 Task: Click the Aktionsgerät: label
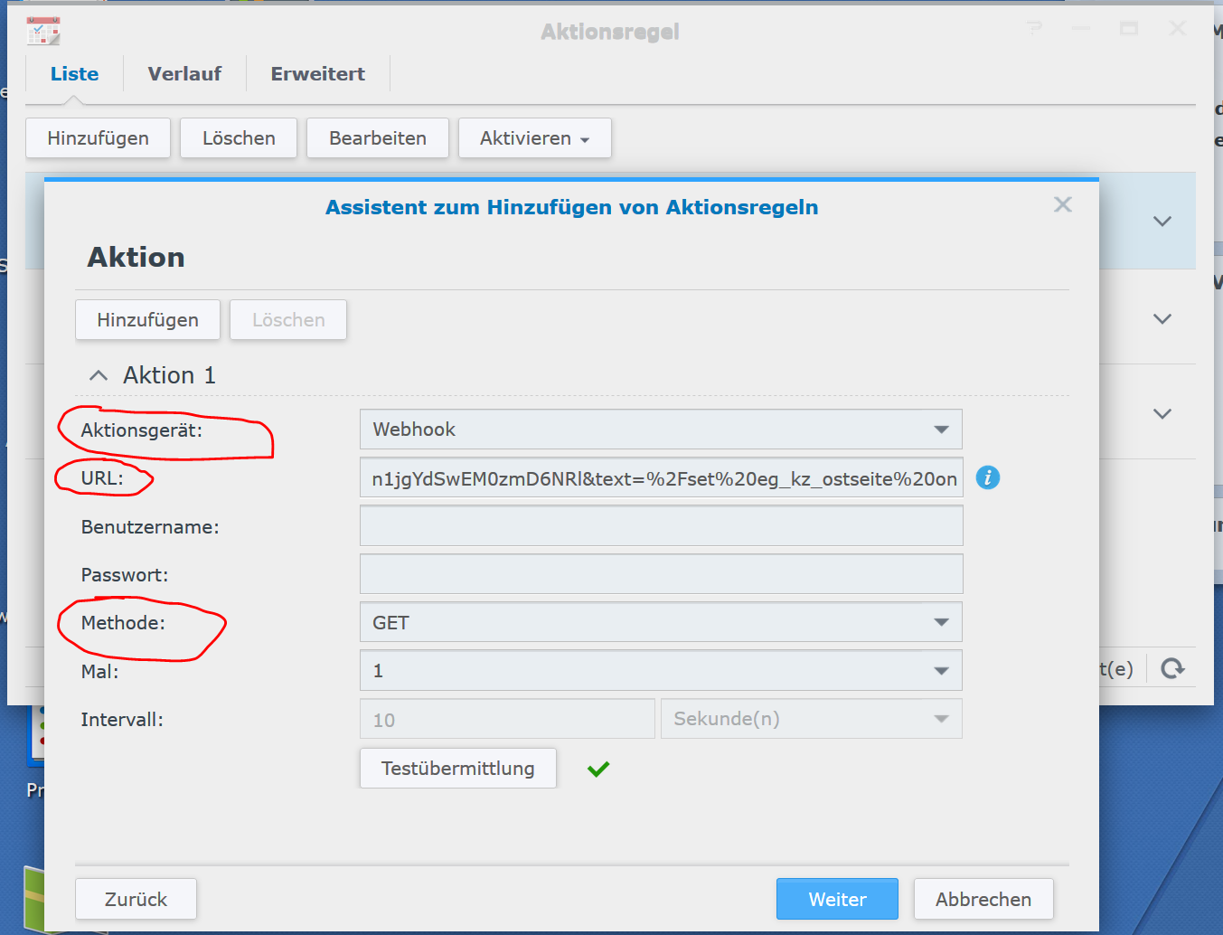pyautogui.click(x=142, y=430)
